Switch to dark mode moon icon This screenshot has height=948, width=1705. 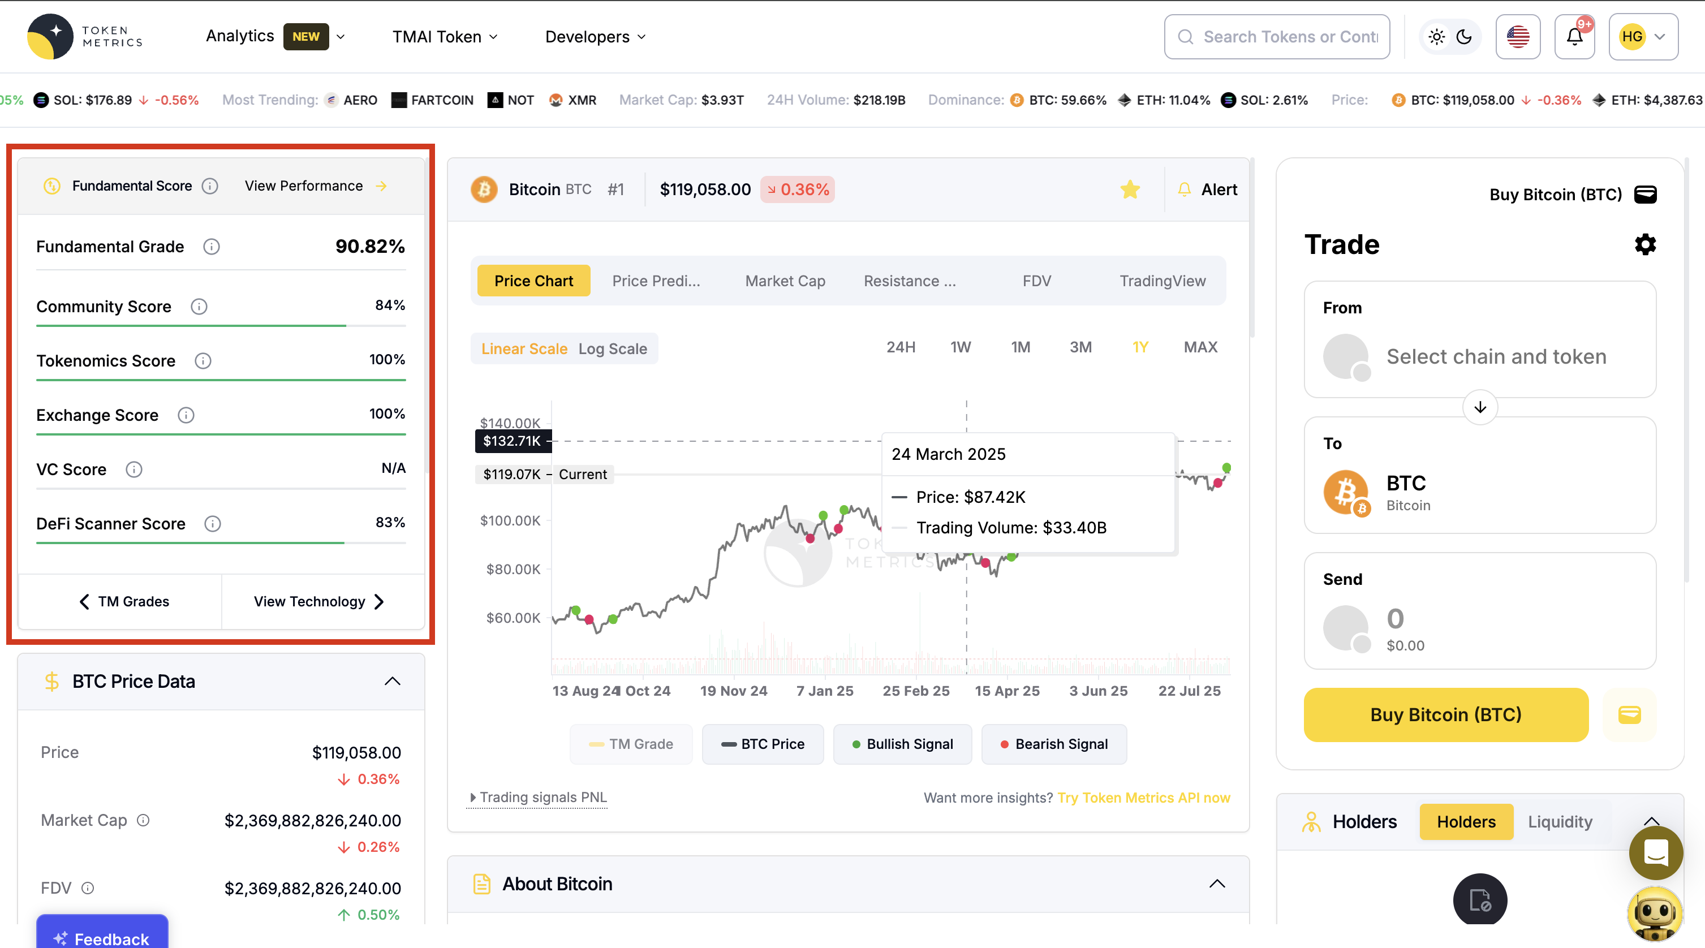click(1464, 36)
